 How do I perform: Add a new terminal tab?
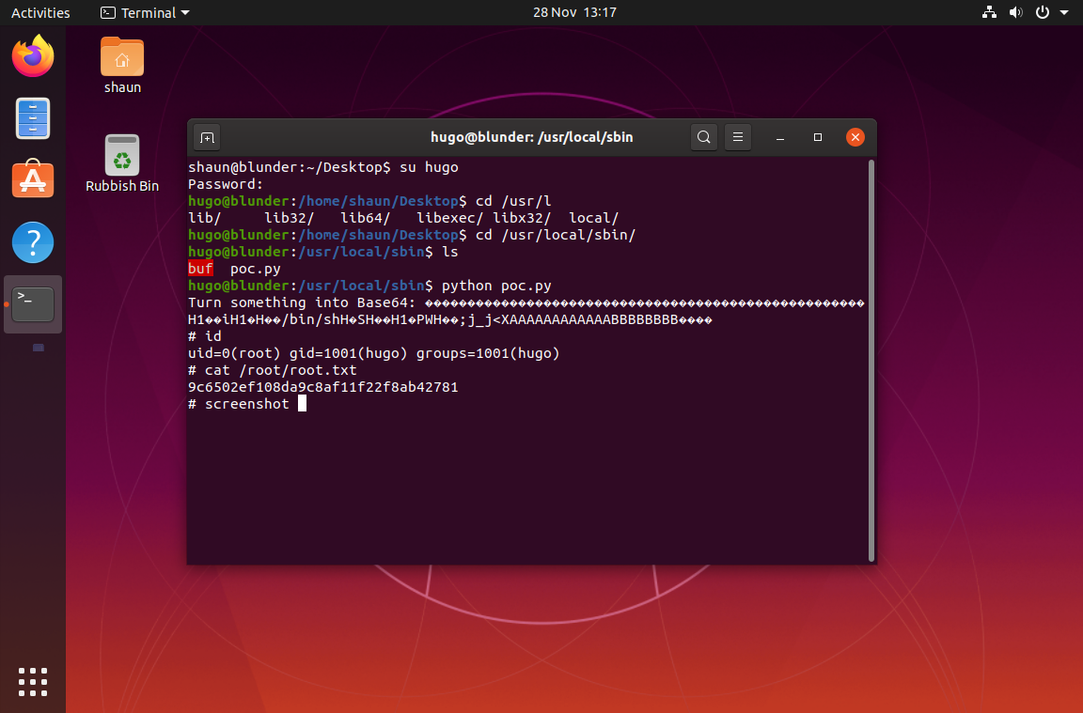[x=207, y=137]
